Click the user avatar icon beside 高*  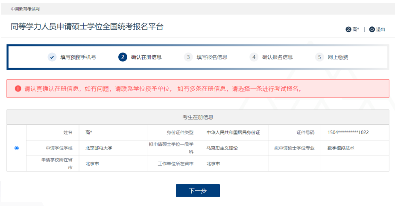pyautogui.click(x=348, y=29)
